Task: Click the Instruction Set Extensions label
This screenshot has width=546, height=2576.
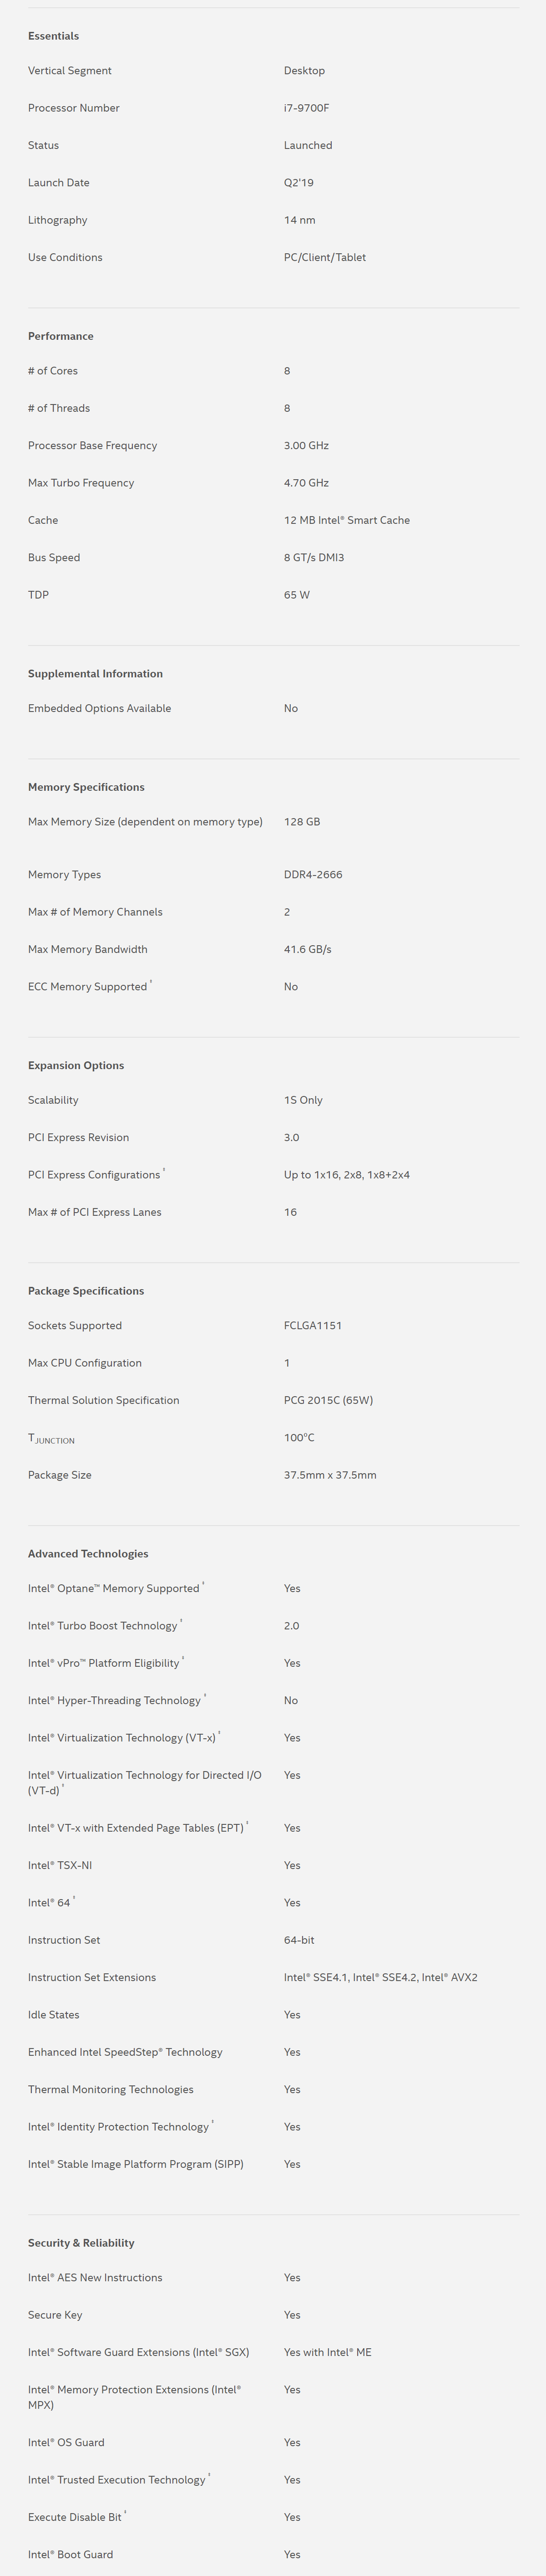Action: click(92, 1978)
